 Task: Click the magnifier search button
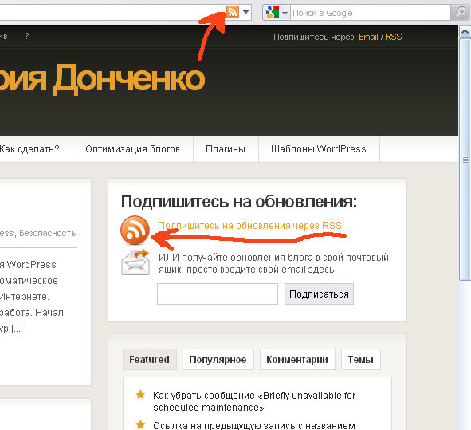pyautogui.click(x=460, y=12)
